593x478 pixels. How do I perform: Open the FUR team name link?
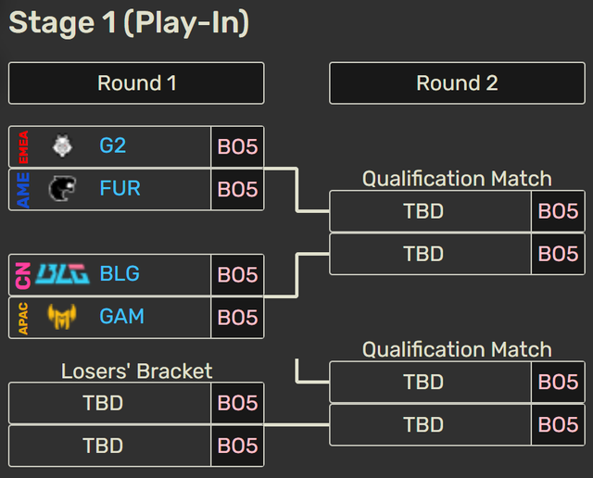pyautogui.click(x=120, y=189)
